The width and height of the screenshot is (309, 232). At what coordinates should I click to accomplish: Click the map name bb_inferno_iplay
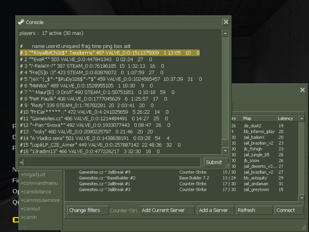[x=259, y=132]
